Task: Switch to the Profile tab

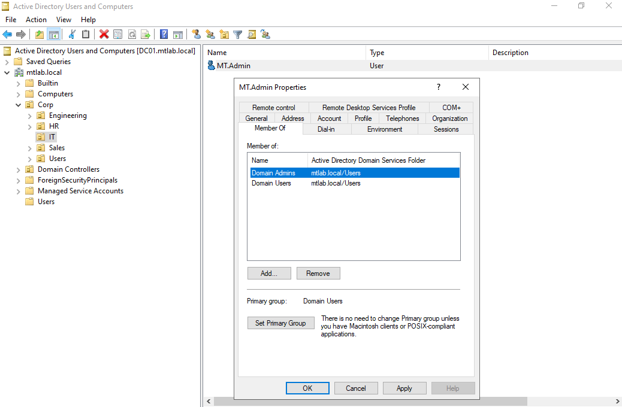Action: pyautogui.click(x=363, y=118)
